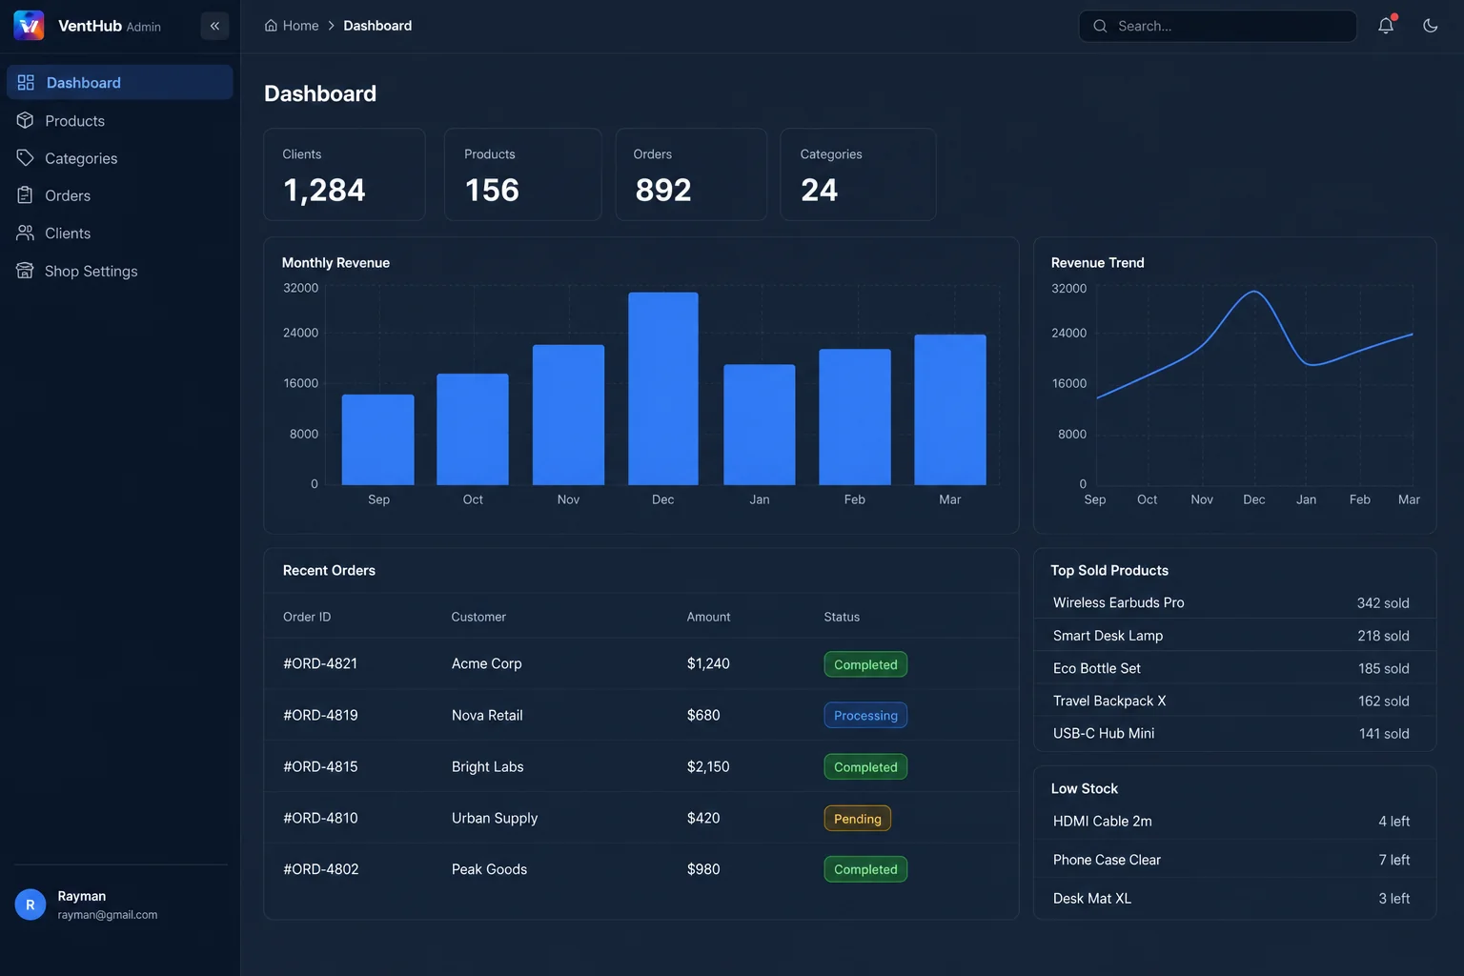Screen dimensions: 1464x976
Task: Click the Status column header
Action: (x=842, y=617)
